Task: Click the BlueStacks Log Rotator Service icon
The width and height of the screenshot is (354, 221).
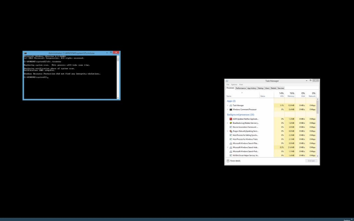Action: 231,123
